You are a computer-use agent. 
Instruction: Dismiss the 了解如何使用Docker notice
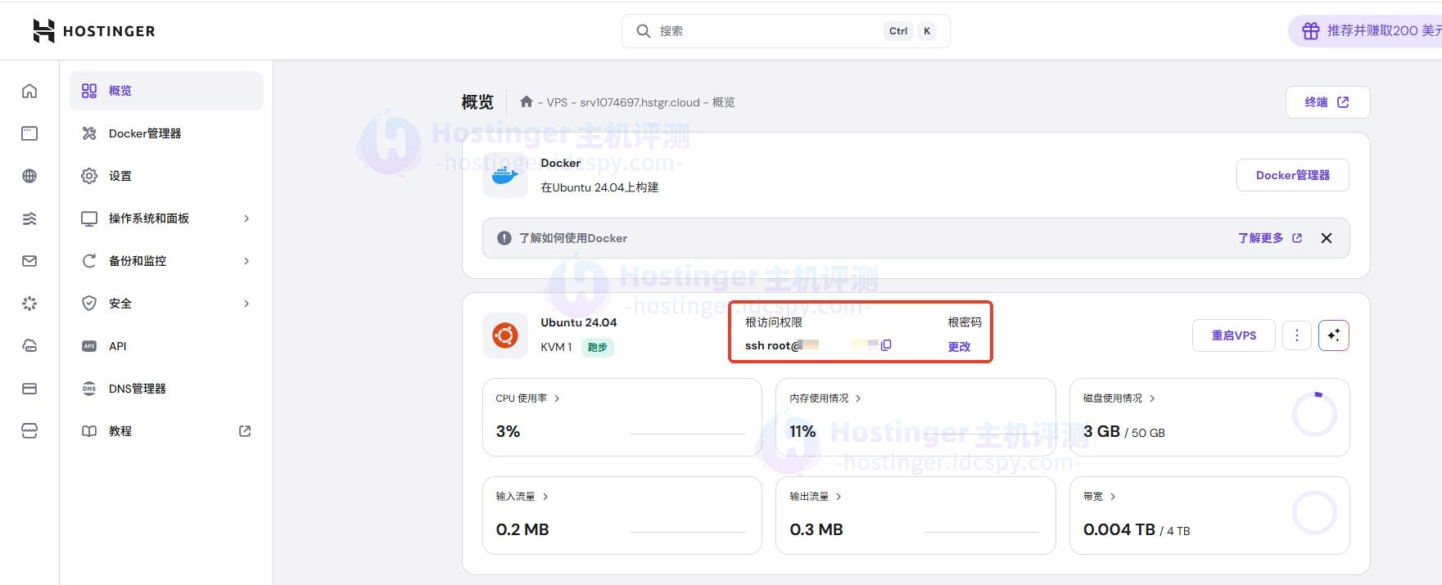tap(1327, 238)
